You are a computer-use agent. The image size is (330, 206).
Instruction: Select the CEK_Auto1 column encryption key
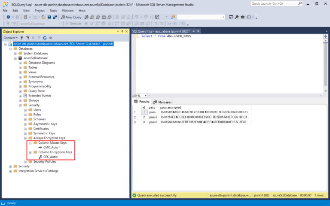click(51, 157)
